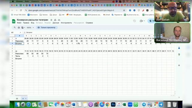Screen dimensions: 192x108
Task: Click the Contacts icon in side panel
Action: (x=179, y=48)
